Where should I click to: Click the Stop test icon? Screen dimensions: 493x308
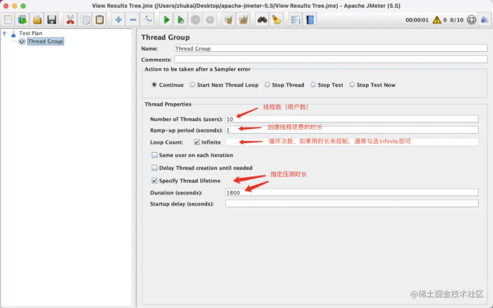[195, 20]
